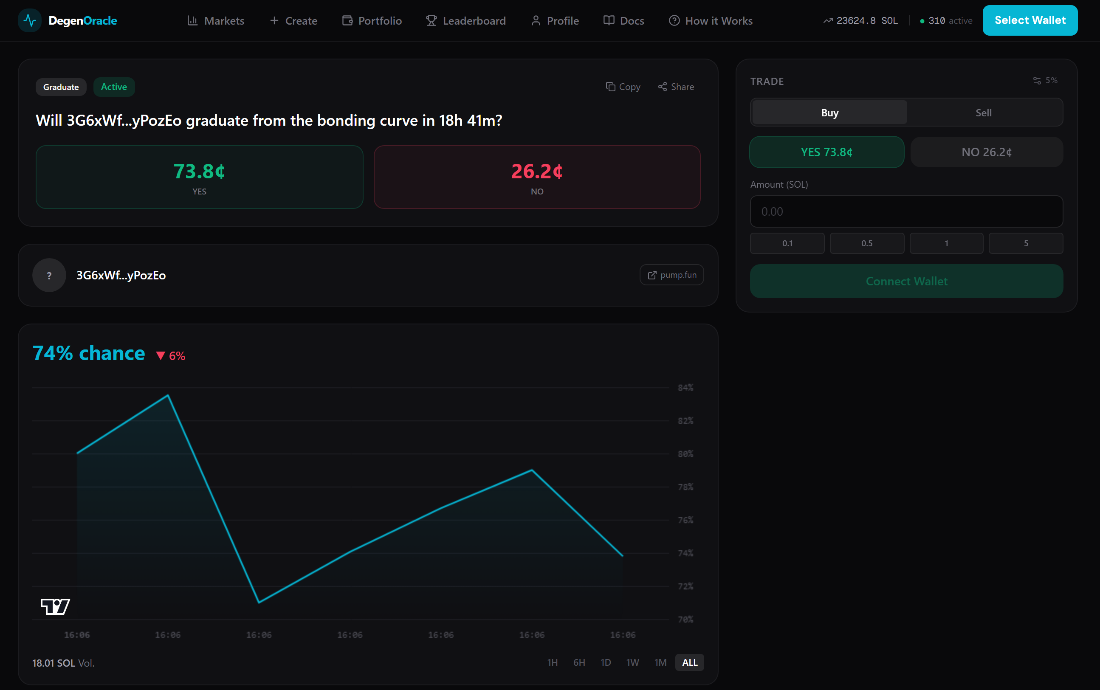Select the YES 73.8¢ option
The height and width of the screenshot is (690, 1100).
click(826, 152)
